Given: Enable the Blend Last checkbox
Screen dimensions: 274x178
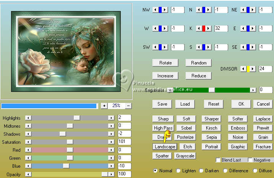Looking at the screenshot, I should pyautogui.click(x=218, y=160).
